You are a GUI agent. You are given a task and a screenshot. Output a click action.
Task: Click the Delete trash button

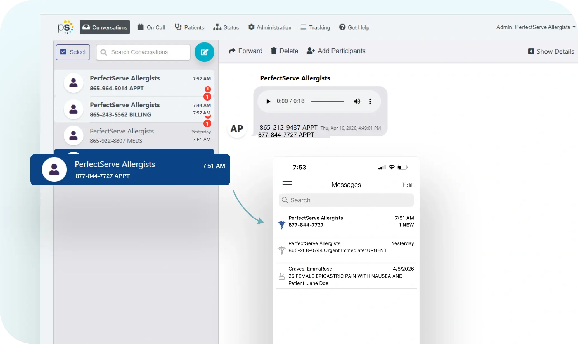click(284, 51)
